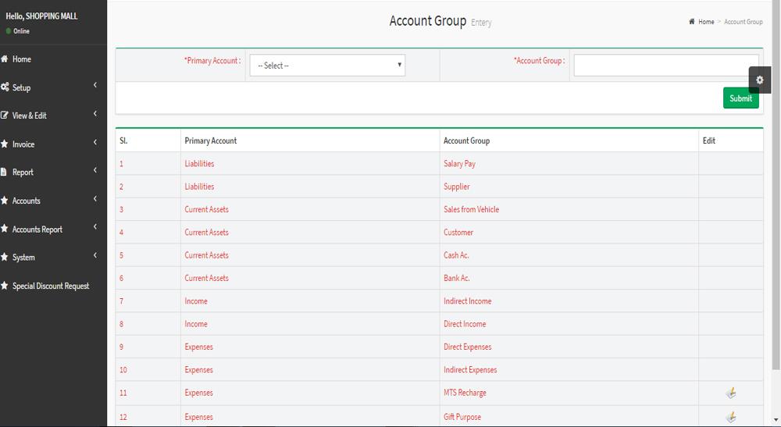781x427 pixels.
Task: Expand the Report menu chevron
Action: (x=95, y=170)
